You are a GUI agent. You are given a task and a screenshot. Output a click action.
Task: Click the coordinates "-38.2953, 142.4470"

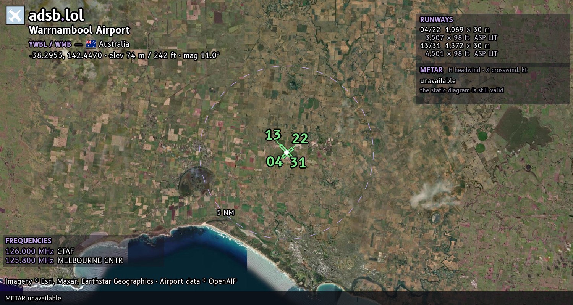(x=66, y=55)
